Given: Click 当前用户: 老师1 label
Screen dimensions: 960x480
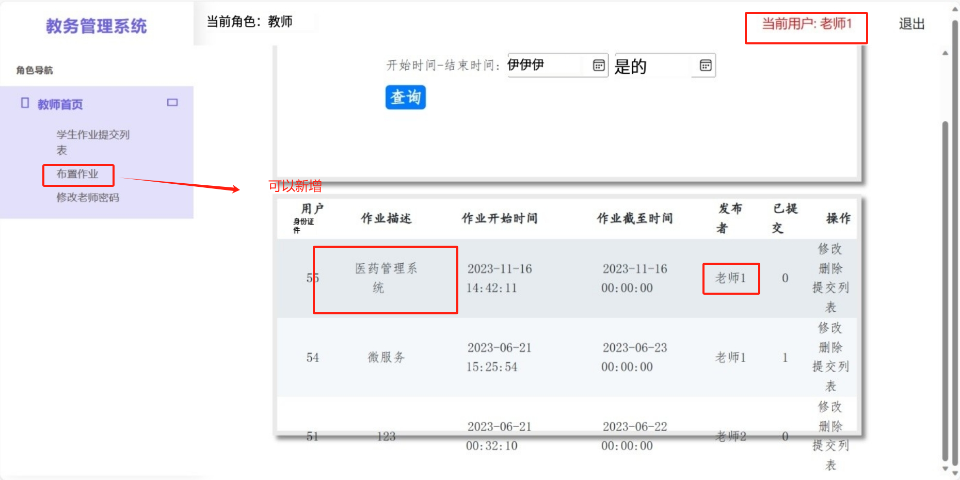Looking at the screenshot, I should 807,24.
